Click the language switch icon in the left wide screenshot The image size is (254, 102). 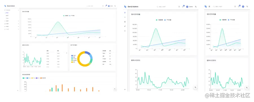[115, 6]
